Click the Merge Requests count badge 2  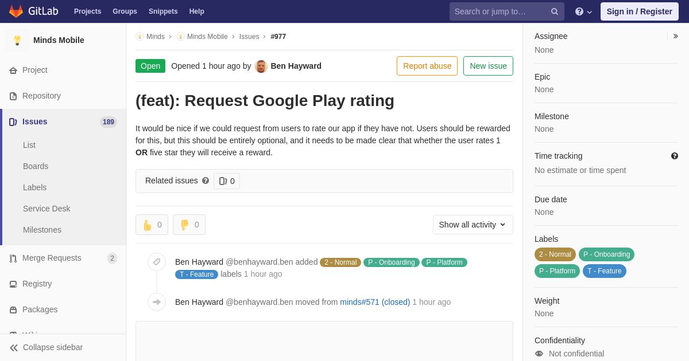coord(112,258)
